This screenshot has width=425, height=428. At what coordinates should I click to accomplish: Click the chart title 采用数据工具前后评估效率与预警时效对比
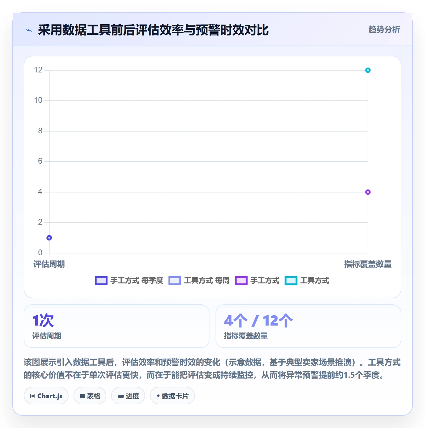tap(153, 30)
